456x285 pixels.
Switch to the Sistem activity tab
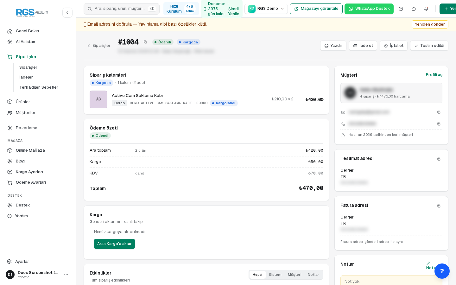(x=275, y=275)
